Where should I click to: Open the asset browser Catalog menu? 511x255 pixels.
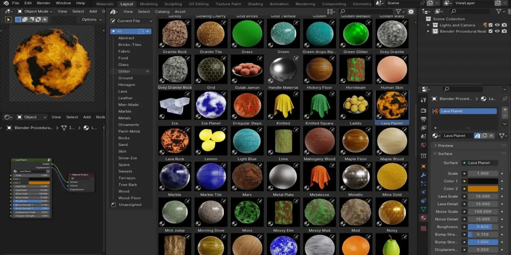162,11
